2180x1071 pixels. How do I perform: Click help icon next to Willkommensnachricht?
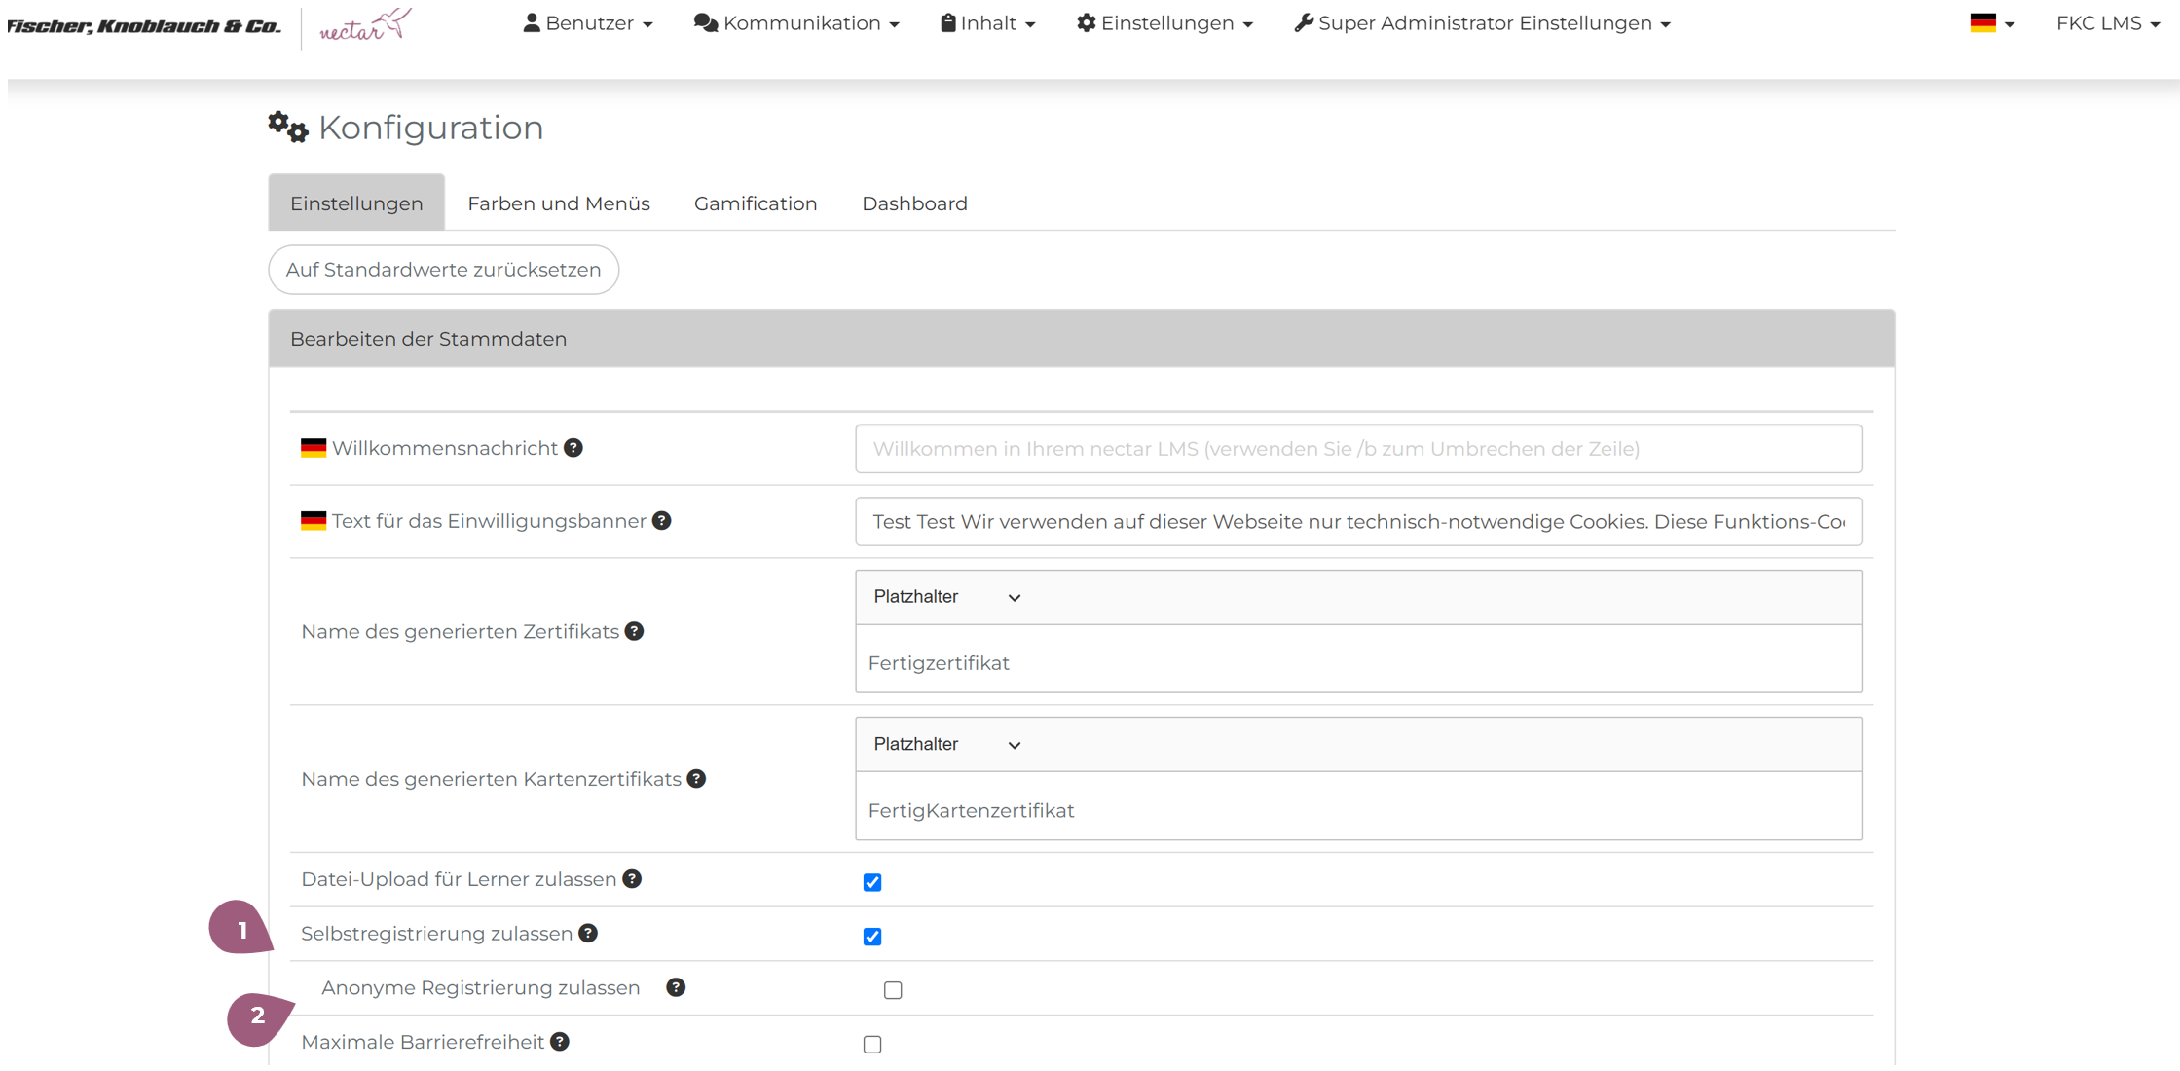[573, 448]
